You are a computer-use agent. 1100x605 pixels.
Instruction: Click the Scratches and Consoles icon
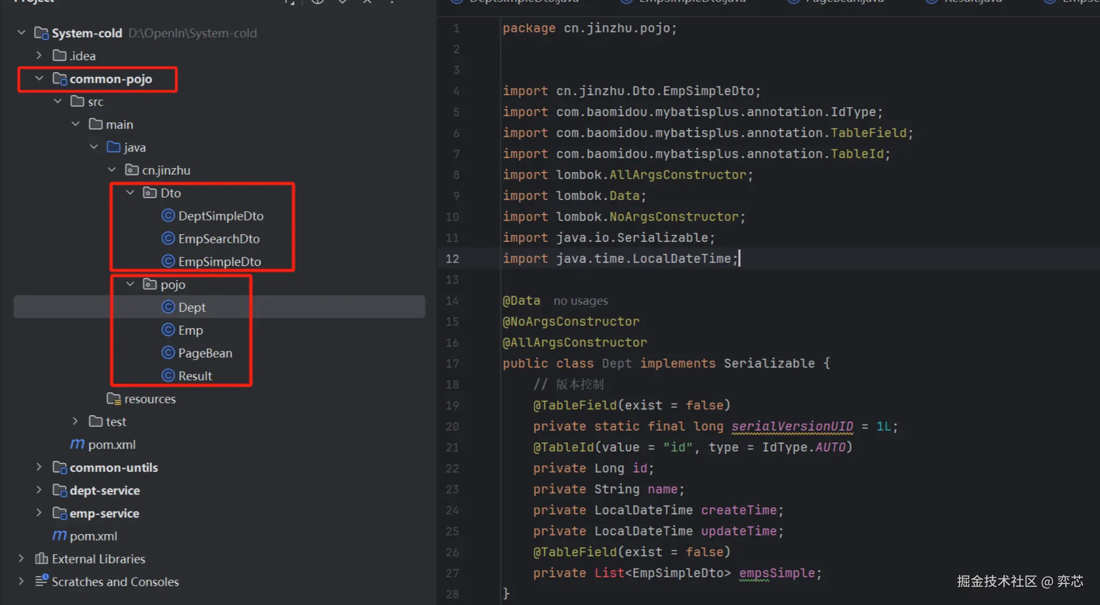pos(41,581)
